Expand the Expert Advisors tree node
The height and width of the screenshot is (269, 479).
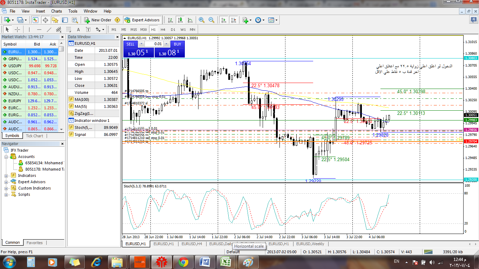click(x=6, y=182)
